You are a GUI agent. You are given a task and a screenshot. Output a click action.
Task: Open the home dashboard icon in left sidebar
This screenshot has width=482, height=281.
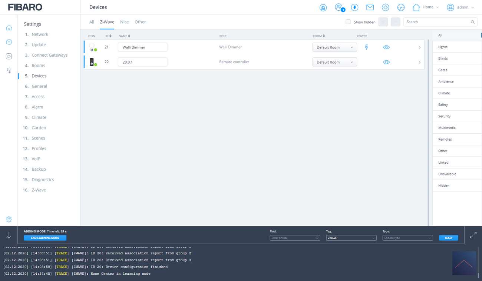point(9,28)
